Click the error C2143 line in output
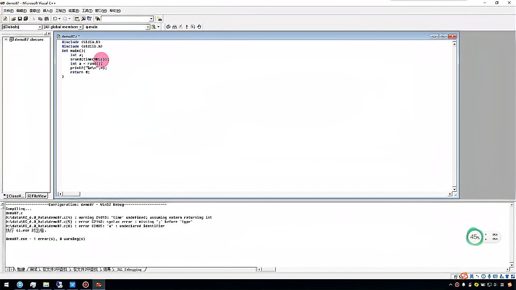This screenshot has width=516, height=290. (99, 222)
